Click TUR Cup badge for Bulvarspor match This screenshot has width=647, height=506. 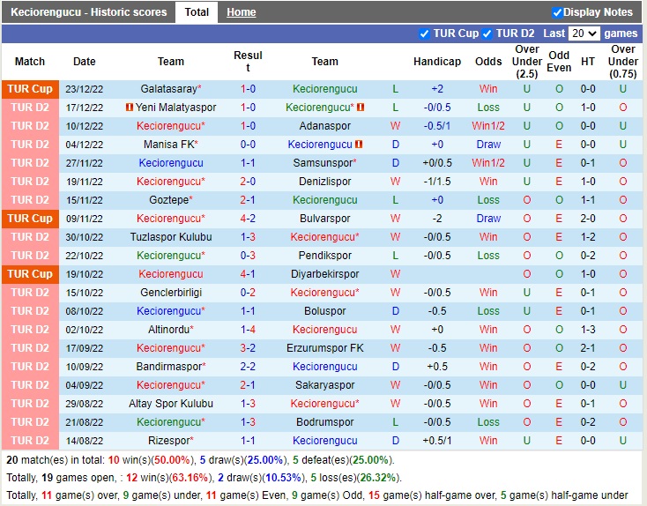[x=30, y=219]
